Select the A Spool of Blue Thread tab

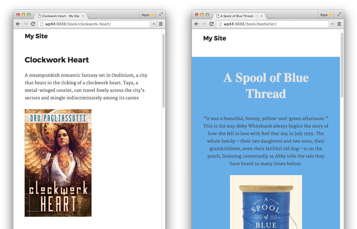tap(239, 16)
